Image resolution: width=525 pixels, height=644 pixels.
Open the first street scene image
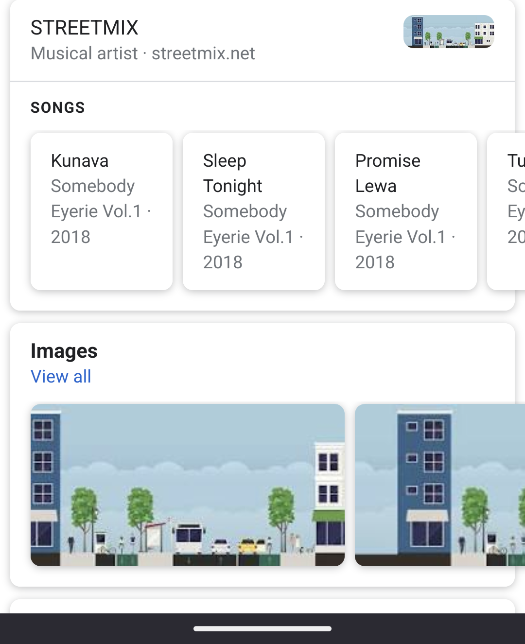(188, 485)
